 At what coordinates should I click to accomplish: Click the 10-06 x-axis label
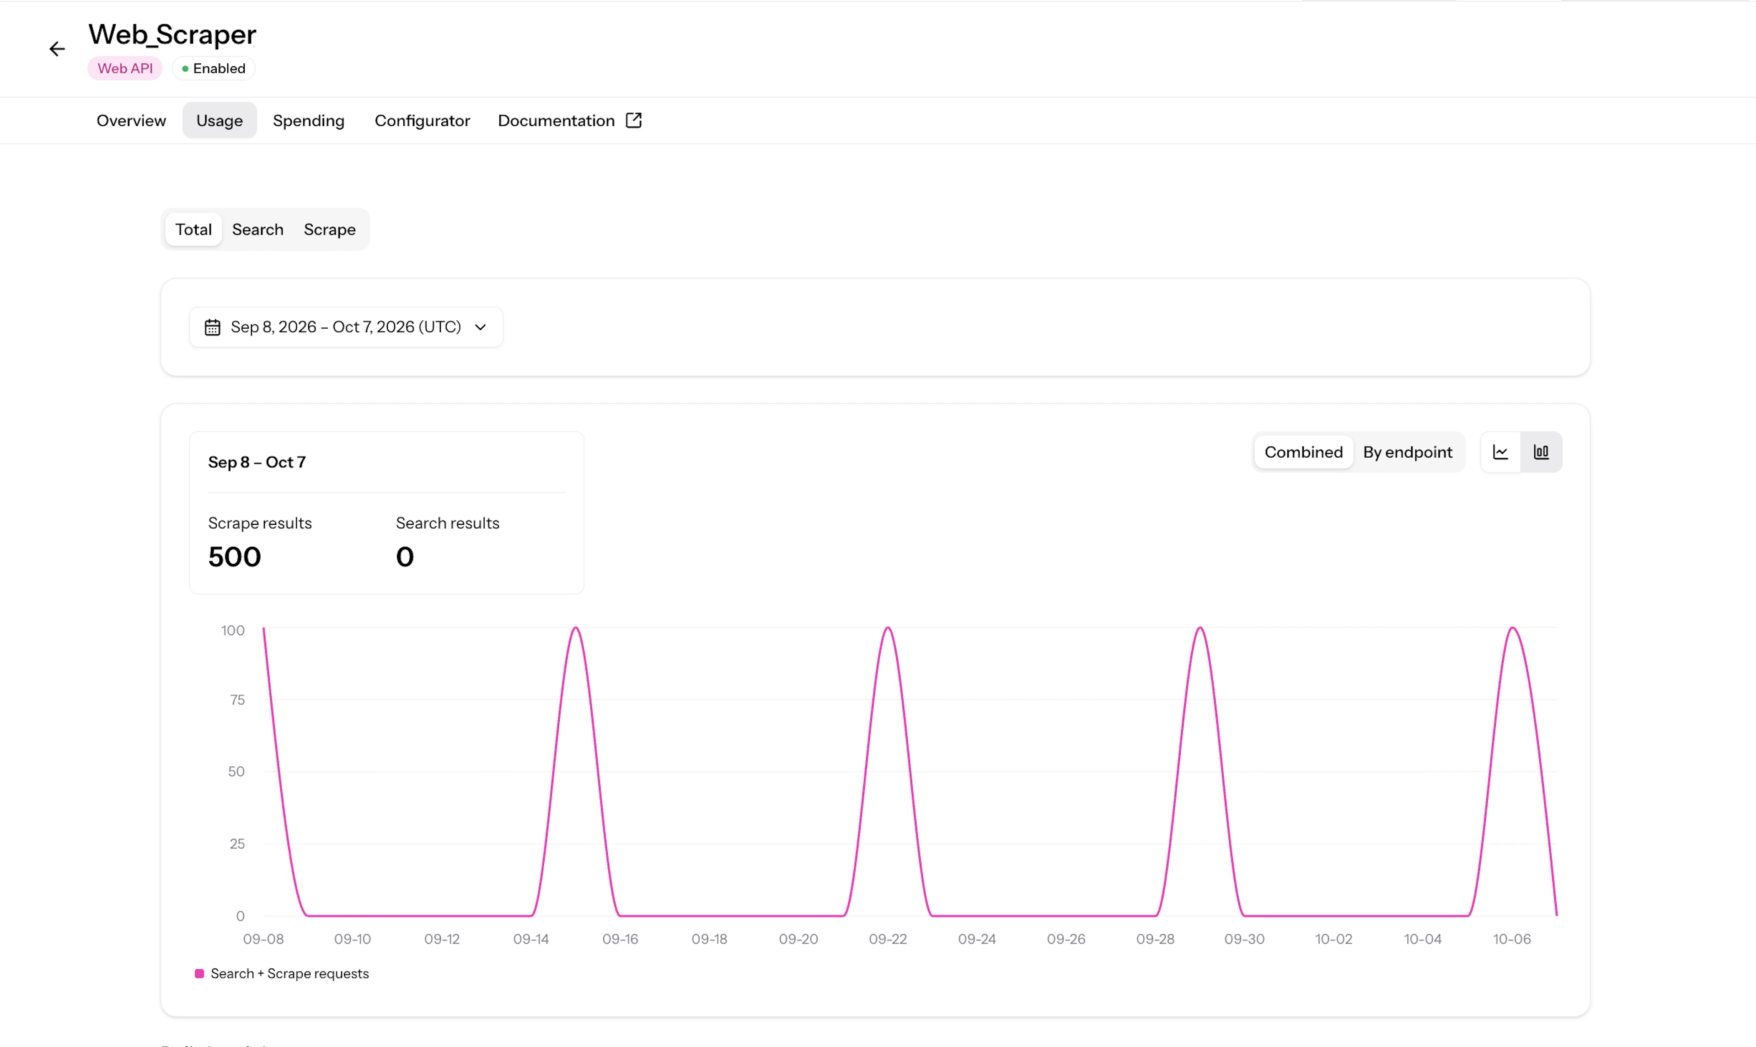click(1512, 939)
